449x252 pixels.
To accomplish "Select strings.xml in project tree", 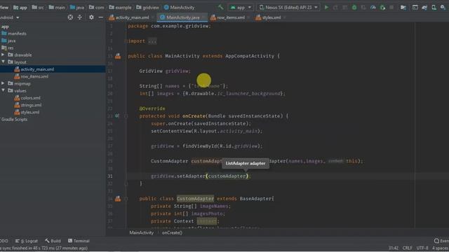I will (31, 105).
